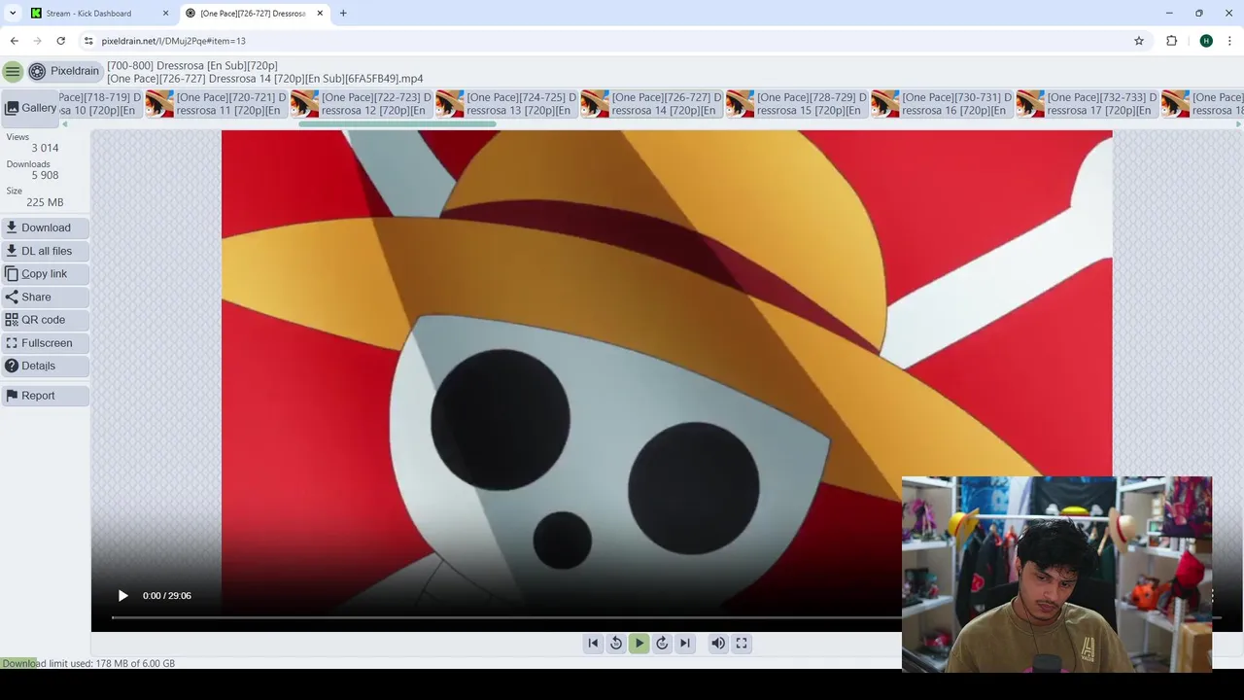Viewport: 1244px width, 700px height.
Task: Open the Share options
Action: 46,297
